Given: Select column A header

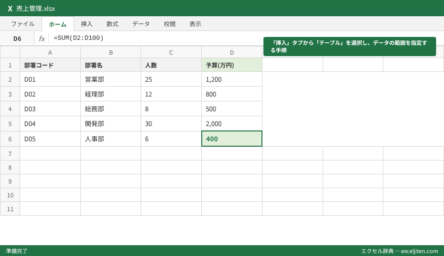Looking at the screenshot, I should (50, 52).
